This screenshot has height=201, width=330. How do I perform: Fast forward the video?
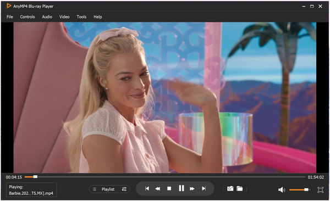pyautogui.click(x=192, y=188)
